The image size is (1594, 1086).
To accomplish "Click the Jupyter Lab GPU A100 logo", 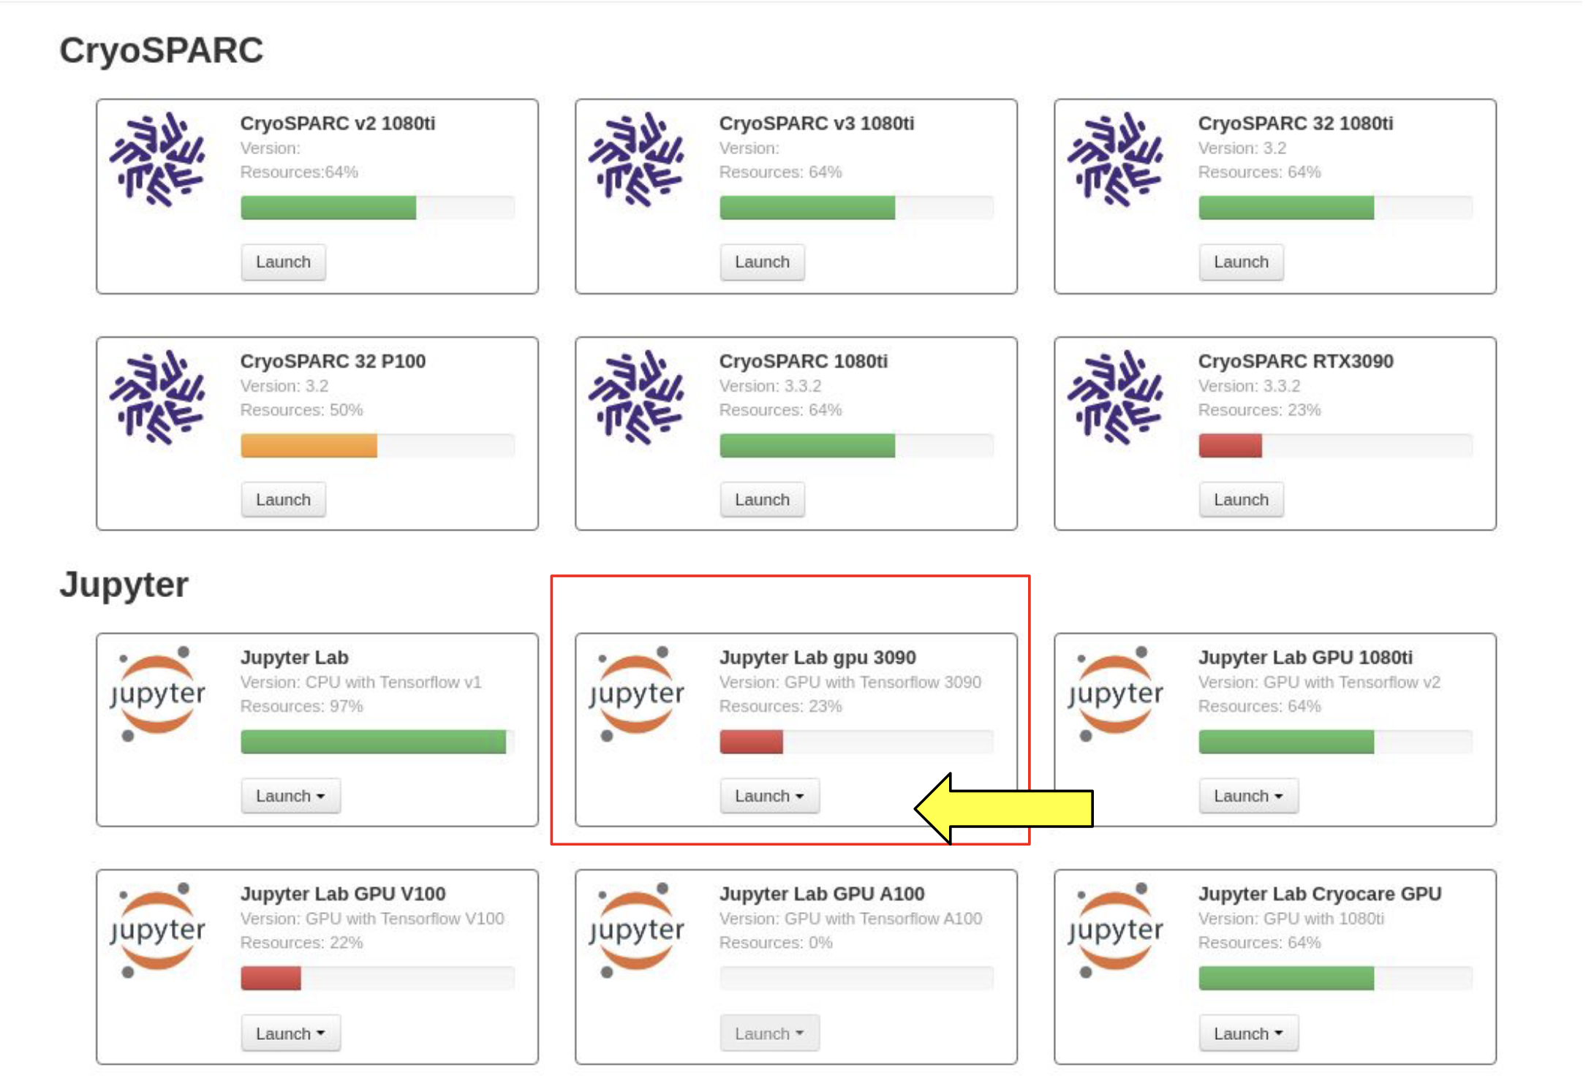I will coord(636,930).
